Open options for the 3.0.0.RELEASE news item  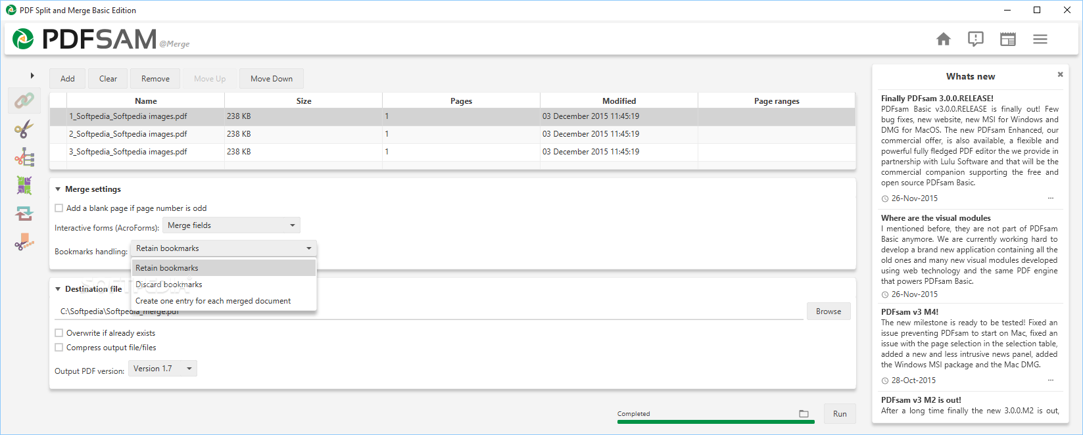pyautogui.click(x=1051, y=198)
